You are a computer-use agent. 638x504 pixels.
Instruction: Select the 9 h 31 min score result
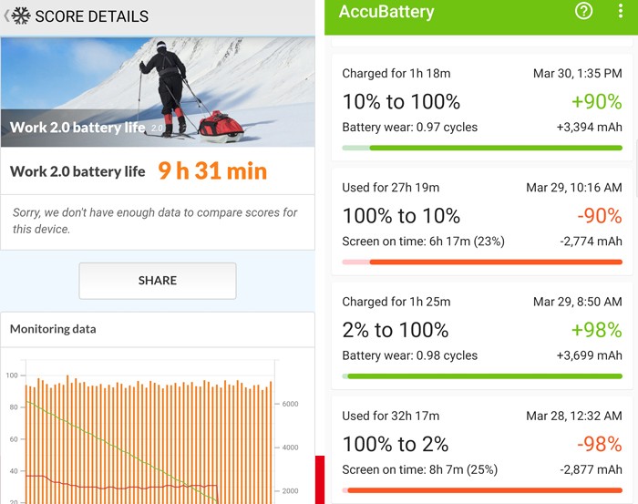click(x=212, y=170)
